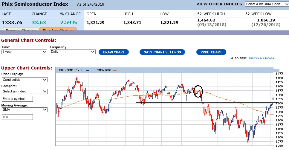The width and height of the screenshot is (289, 150).
Task: Click the 52-week high date 03/13/2018
Action: 211,24
